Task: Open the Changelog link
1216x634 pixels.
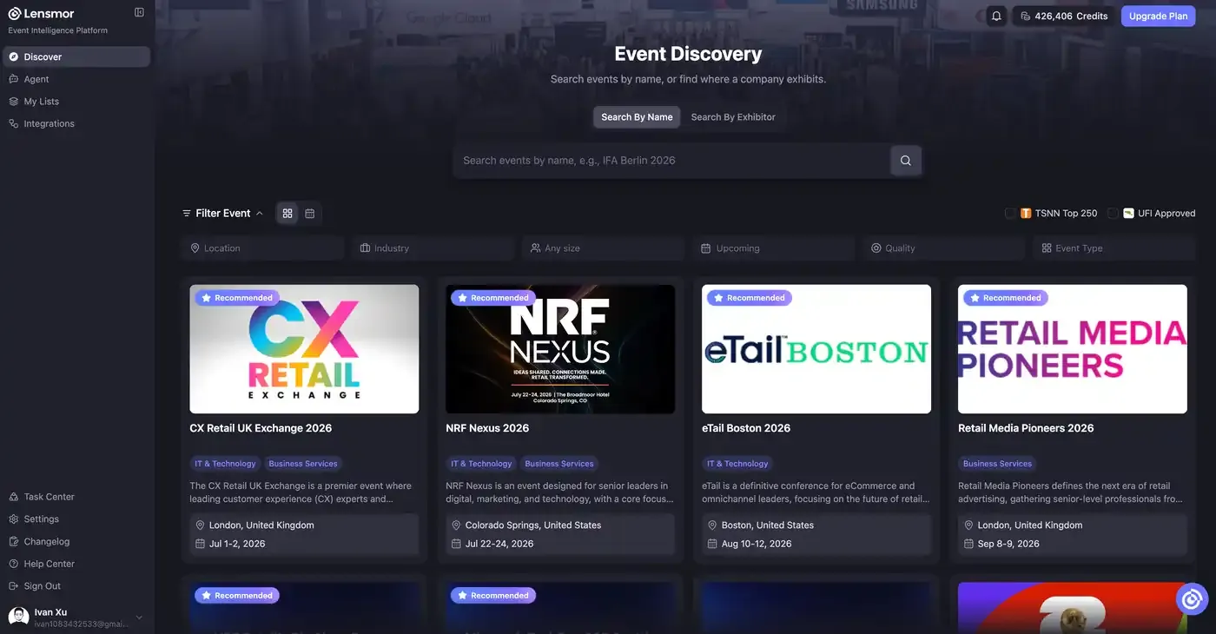Action: point(76,541)
